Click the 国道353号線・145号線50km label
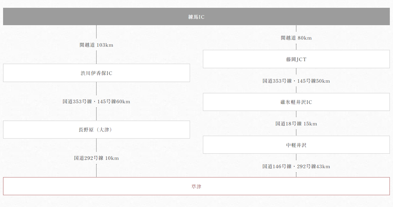Screen dimensions: 393x207 pyautogui.click(x=296, y=81)
